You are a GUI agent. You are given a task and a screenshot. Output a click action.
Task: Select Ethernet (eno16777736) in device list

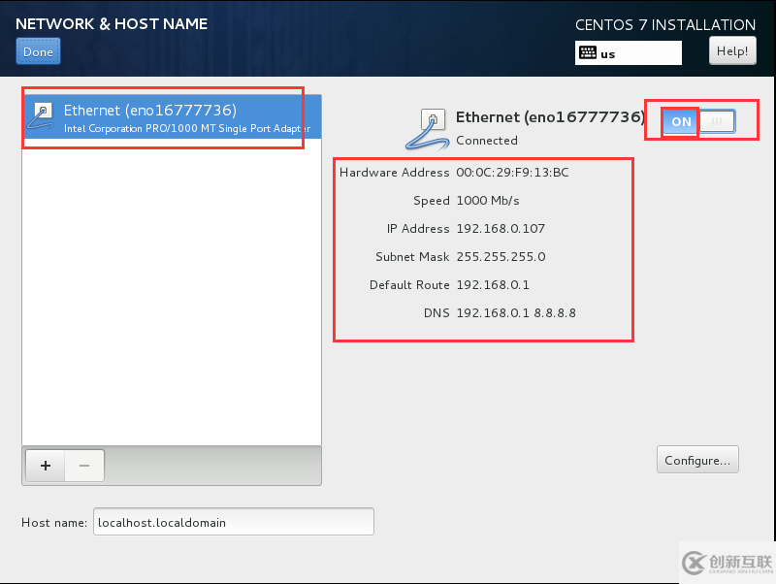click(172, 117)
